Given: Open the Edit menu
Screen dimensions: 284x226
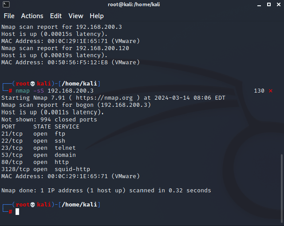Looking at the screenshot, I should coord(56,16).
